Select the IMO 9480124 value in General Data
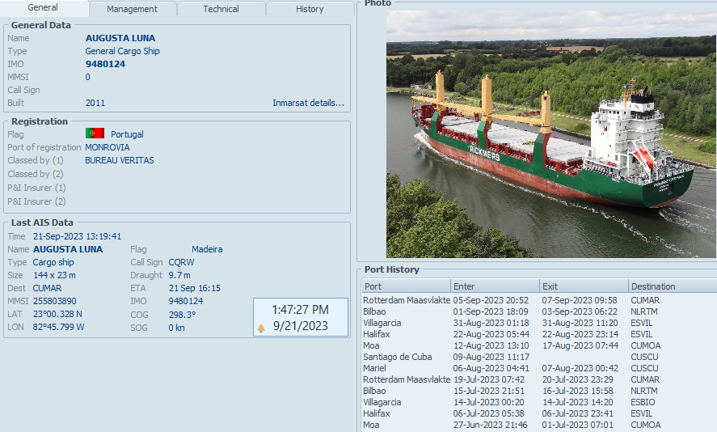The height and width of the screenshot is (432, 717). pos(105,64)
